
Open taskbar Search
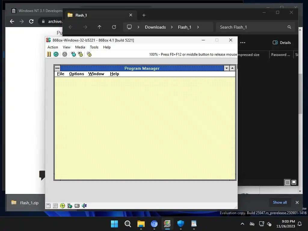point(128,224)
